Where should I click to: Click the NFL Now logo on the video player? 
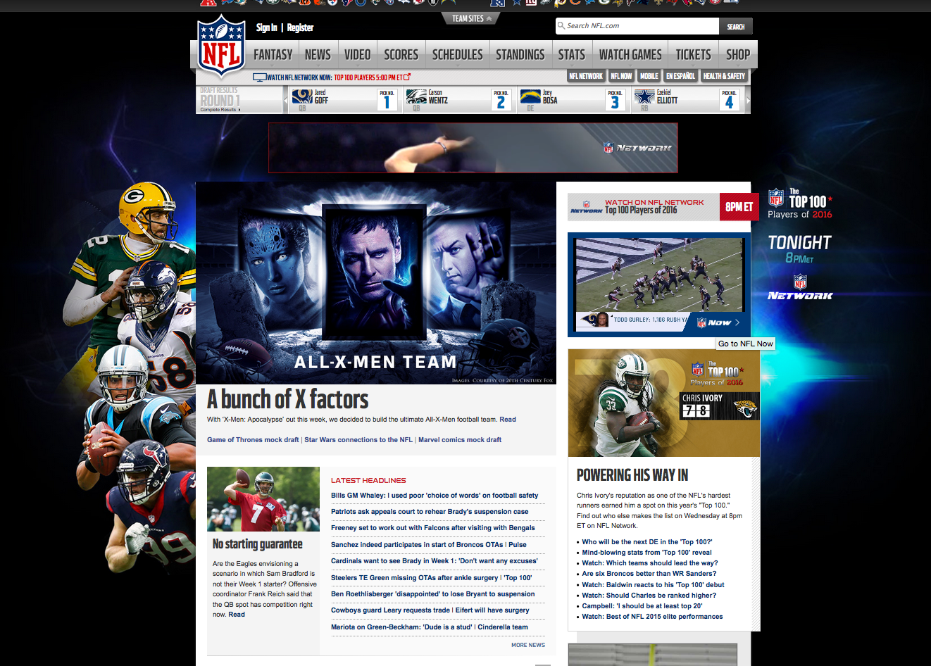click(x=714, y=322)
